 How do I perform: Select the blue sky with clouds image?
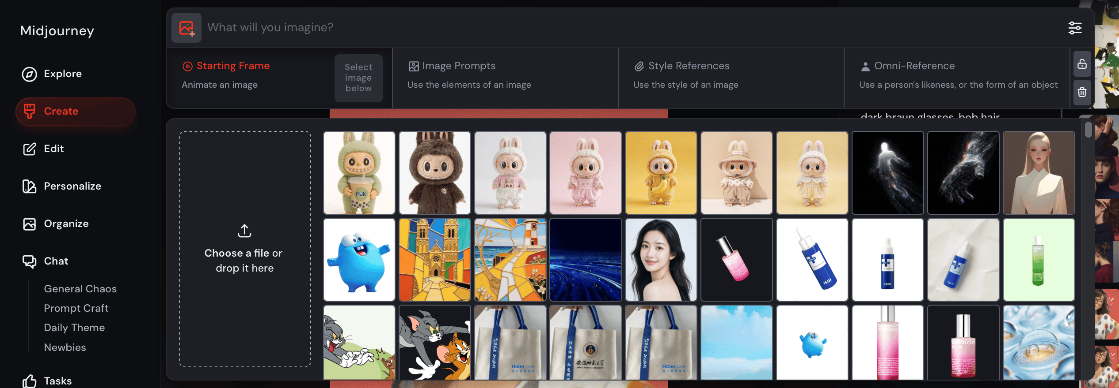(737, 343)
